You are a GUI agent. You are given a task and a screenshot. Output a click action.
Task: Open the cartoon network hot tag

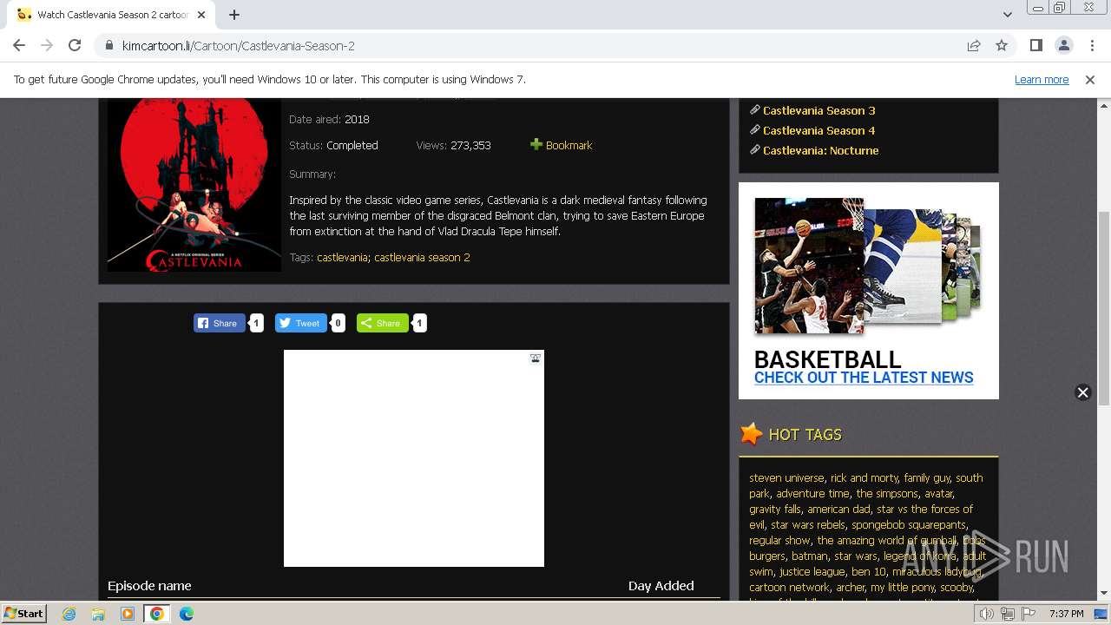coord(789,587)
